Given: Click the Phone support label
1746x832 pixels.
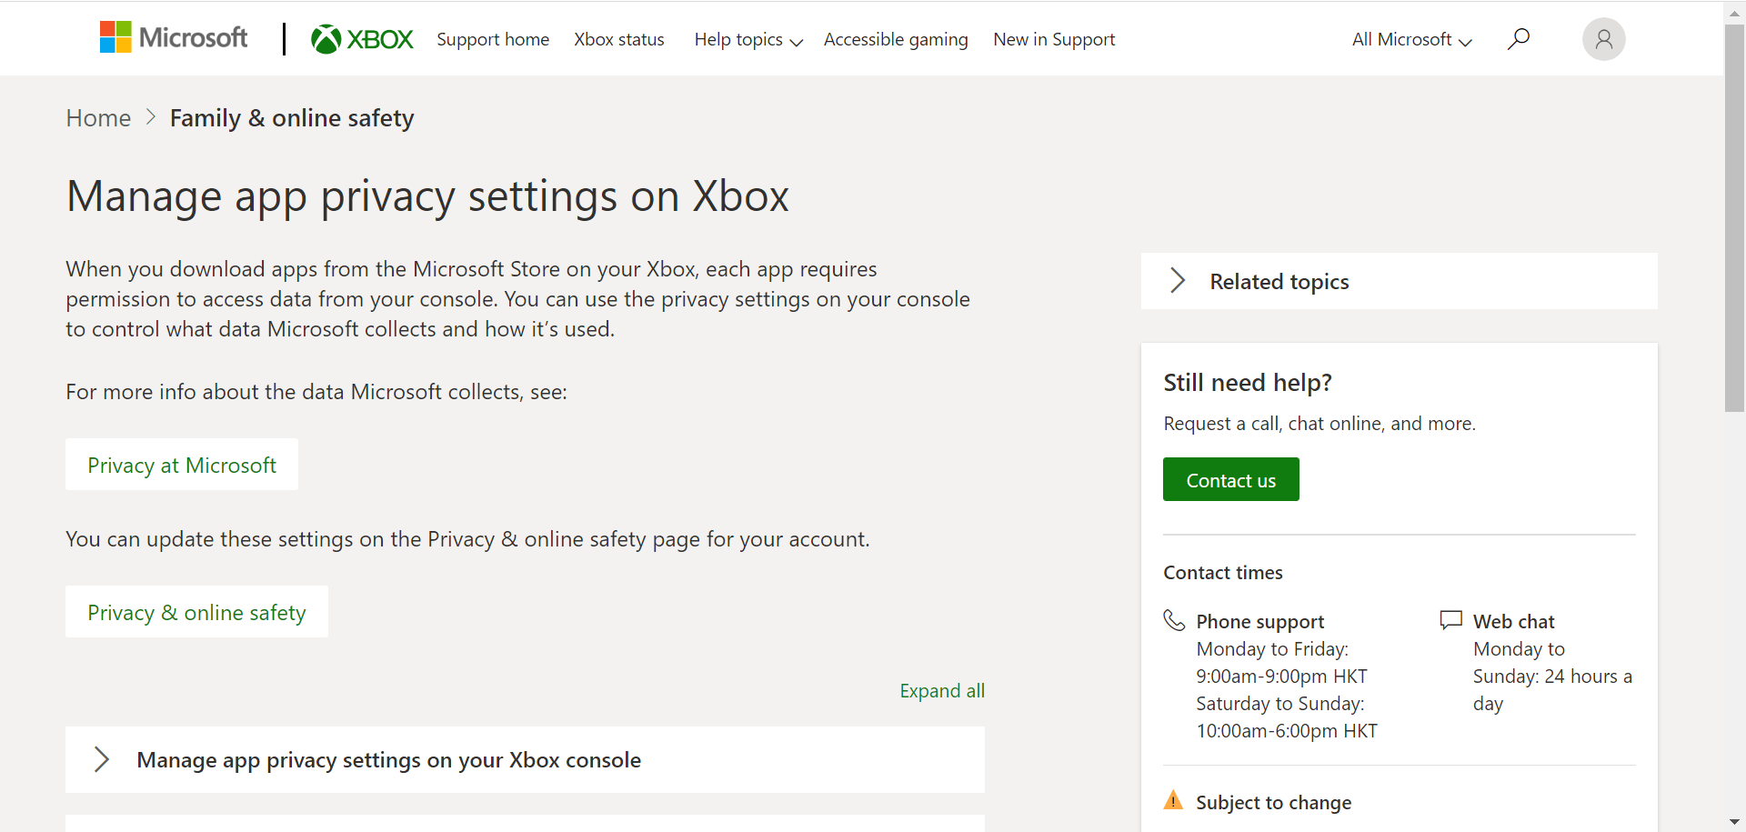Looking at the screenshot, I should coord(1260,621).
